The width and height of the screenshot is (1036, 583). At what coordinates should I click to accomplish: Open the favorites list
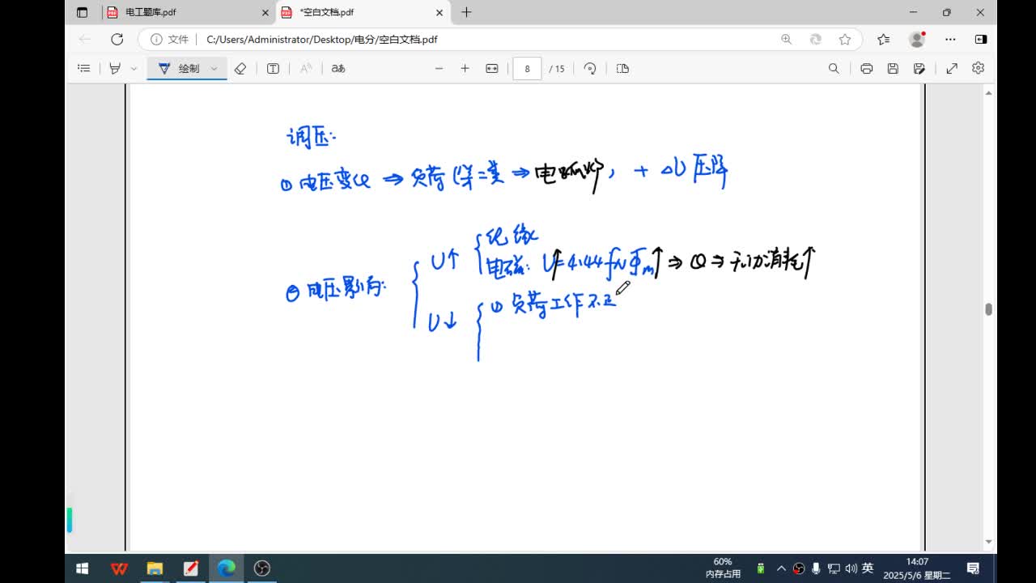pyautogui.click(x=883, y=39)
